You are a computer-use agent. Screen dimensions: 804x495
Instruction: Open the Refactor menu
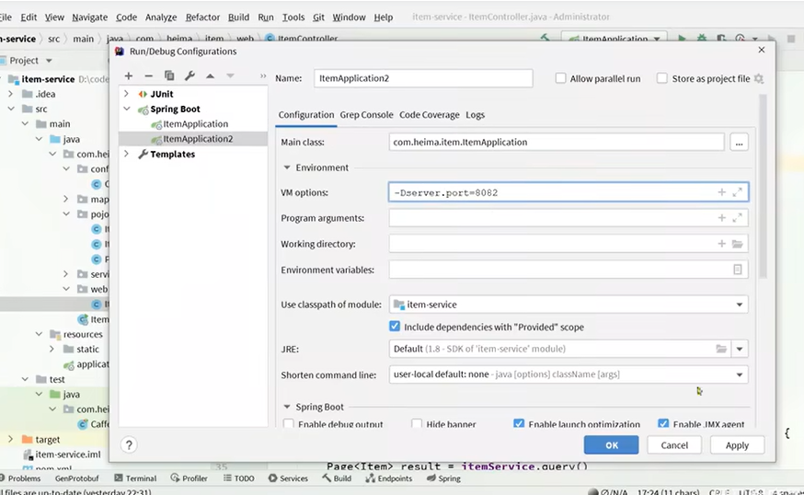[x=202, y=17]
